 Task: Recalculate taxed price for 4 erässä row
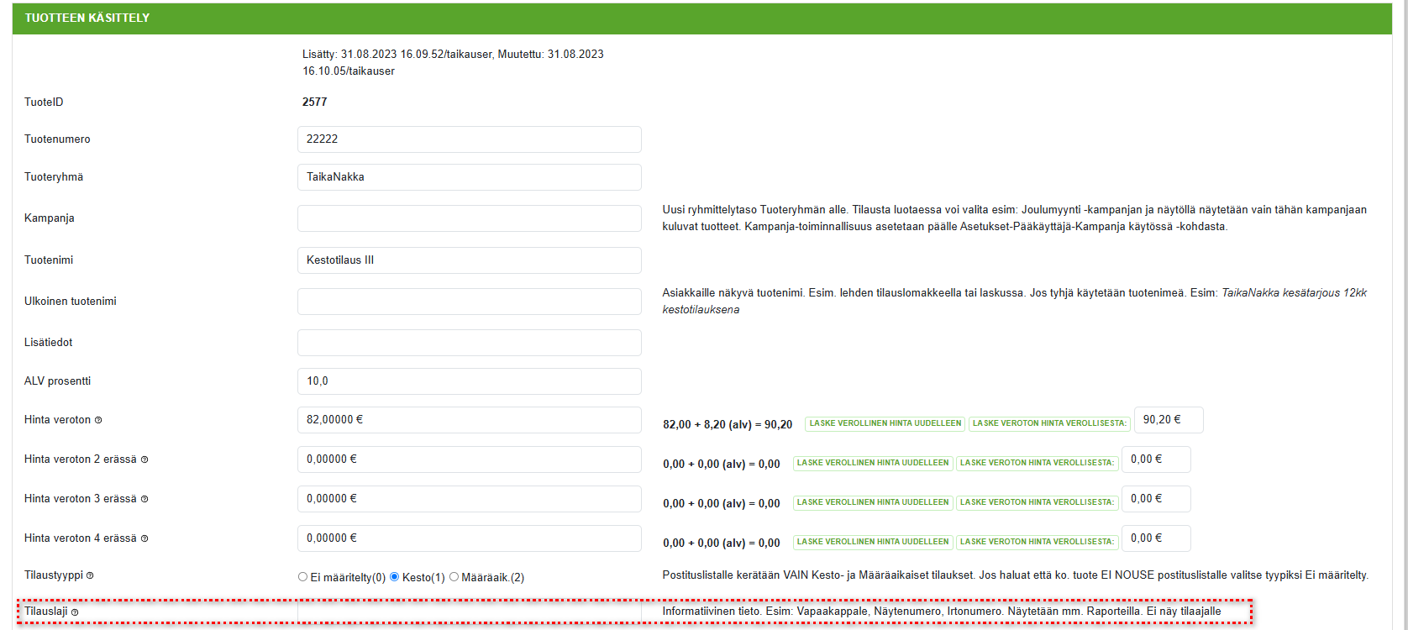click(x=872, y=542)
